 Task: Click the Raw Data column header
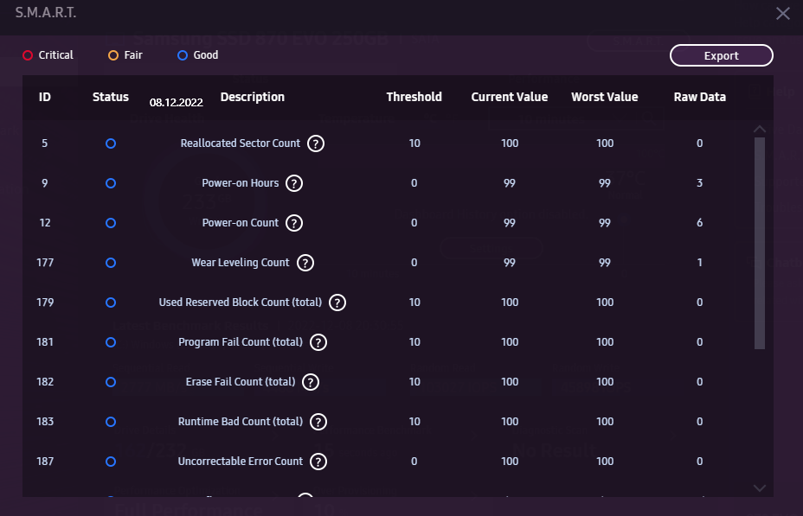point(699,97)
